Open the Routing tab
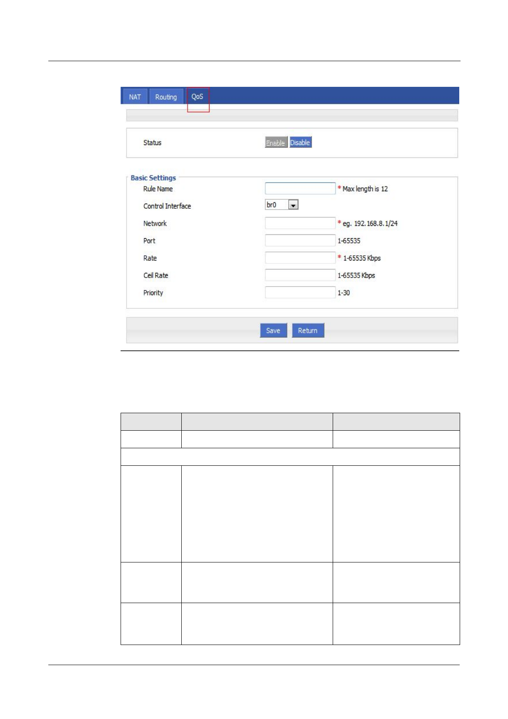This screenshot has height=719, width=508. tap(166, 97)
